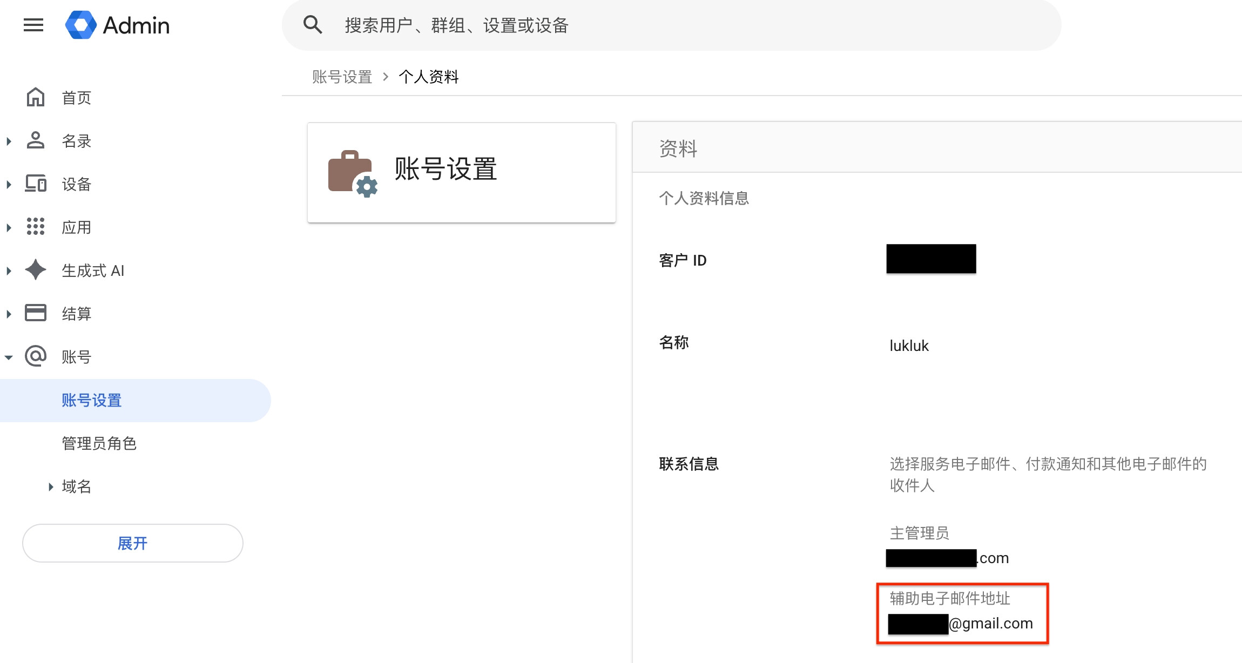Expand the 域名 submenu arrow
The height and width of the screenshot is (663, 1242).
[51, 487]
